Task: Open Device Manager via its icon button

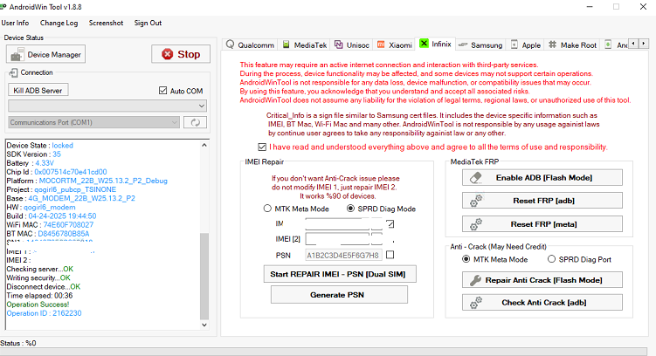Action: click(17, 55)
